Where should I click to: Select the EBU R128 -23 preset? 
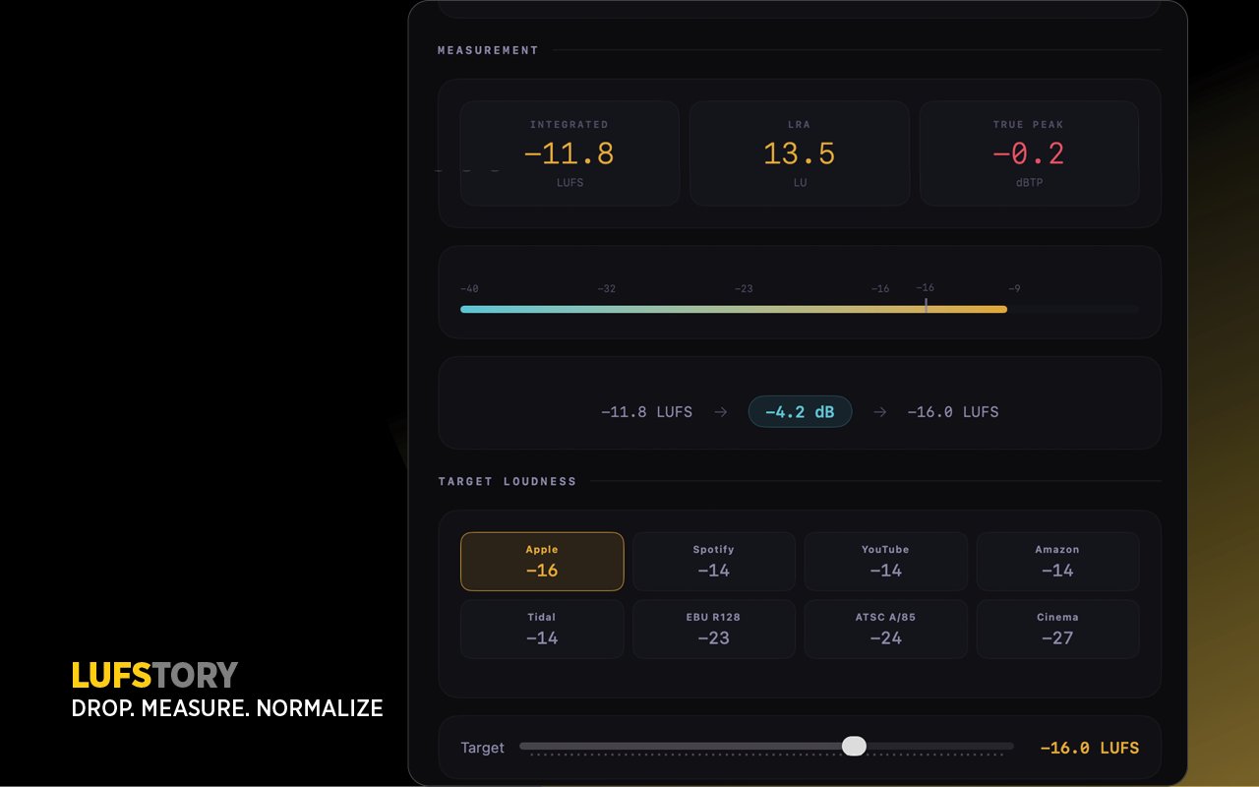[713, 629]
